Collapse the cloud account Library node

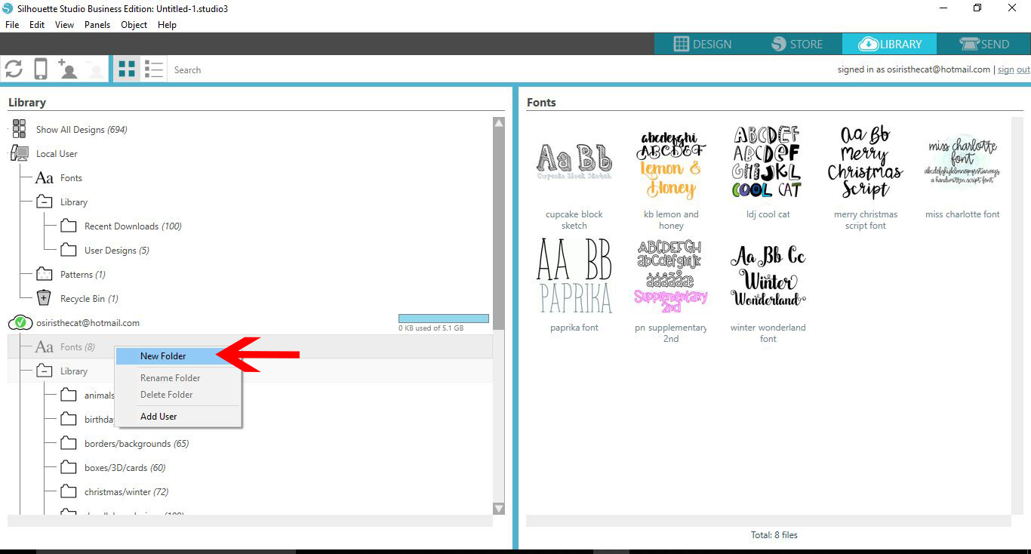(x=45, y=371)
